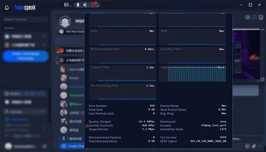Select the 0x0 0fps value
The height and width of the screenshot is (152, 266).
click(148, 125)
